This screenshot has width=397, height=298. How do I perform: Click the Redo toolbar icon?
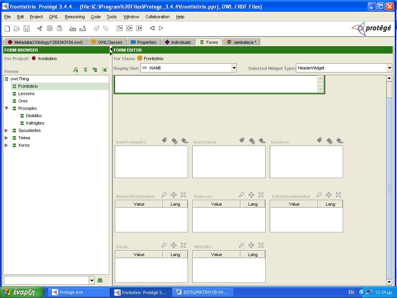coord(106,28)
